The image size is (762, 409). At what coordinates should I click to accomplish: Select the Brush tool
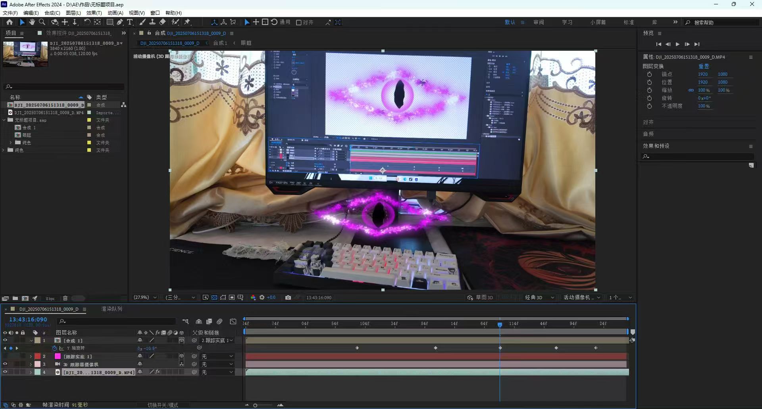(142, 22)
